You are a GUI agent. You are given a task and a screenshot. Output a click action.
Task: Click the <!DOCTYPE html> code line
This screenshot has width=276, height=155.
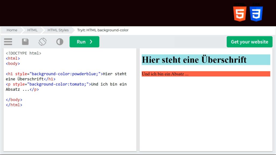coord(23,53)
